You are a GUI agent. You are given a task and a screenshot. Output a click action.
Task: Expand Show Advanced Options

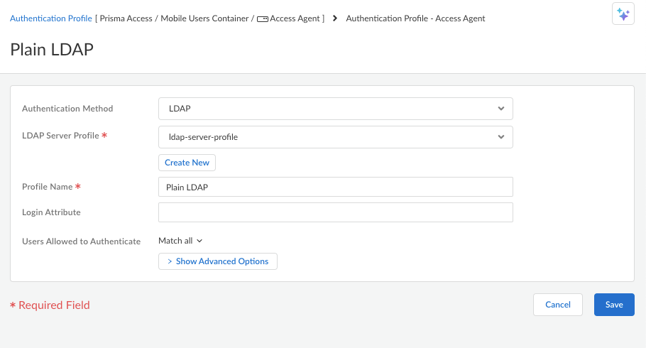217,261
